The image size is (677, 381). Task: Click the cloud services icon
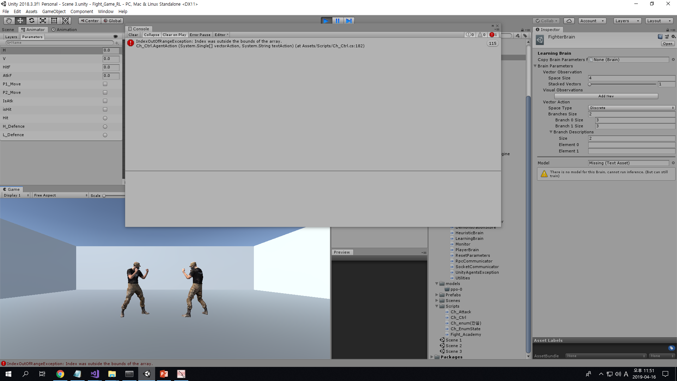(569, 20)
